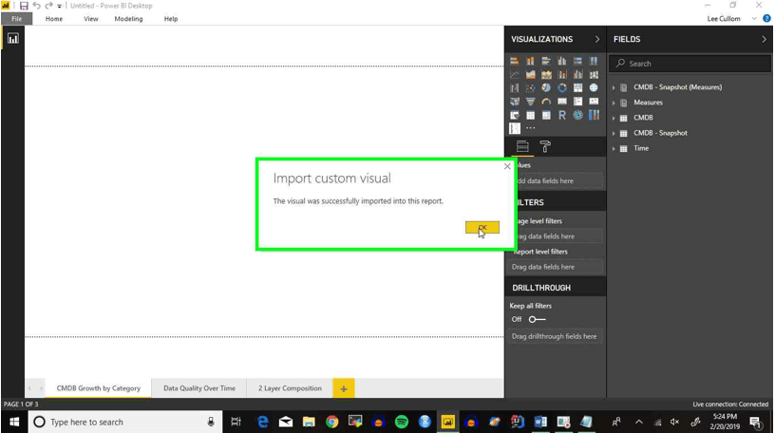Select the KPI visual

[594, 102]
